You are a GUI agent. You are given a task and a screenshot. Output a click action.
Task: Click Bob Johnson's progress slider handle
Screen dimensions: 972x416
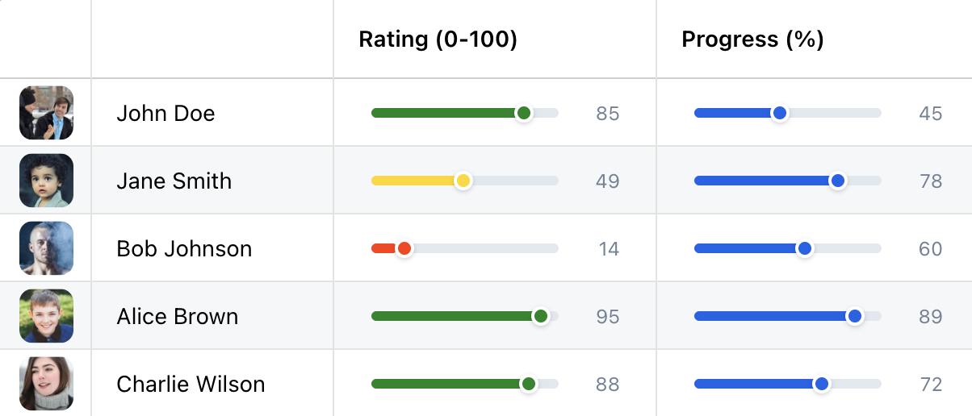coord(804,248)
